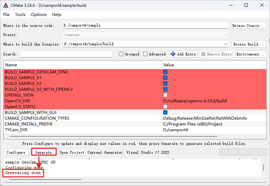This screenshot has width=270, height=186.
Task: Check the OPENGL_VIEW option
Action: coord(165,95)
